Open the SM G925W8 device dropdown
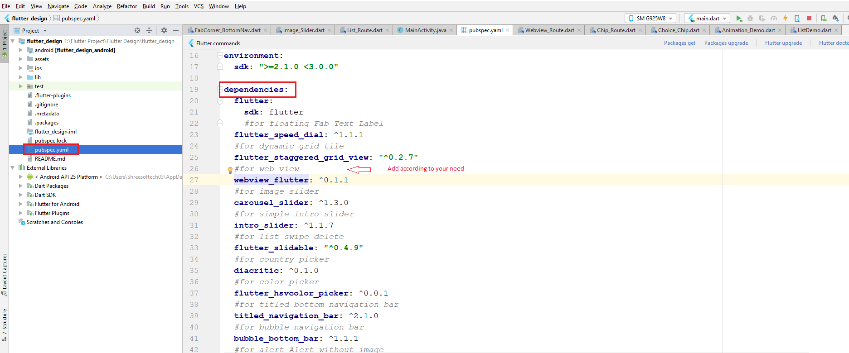This screenshot has width=849, height=353. pos(650,18)
